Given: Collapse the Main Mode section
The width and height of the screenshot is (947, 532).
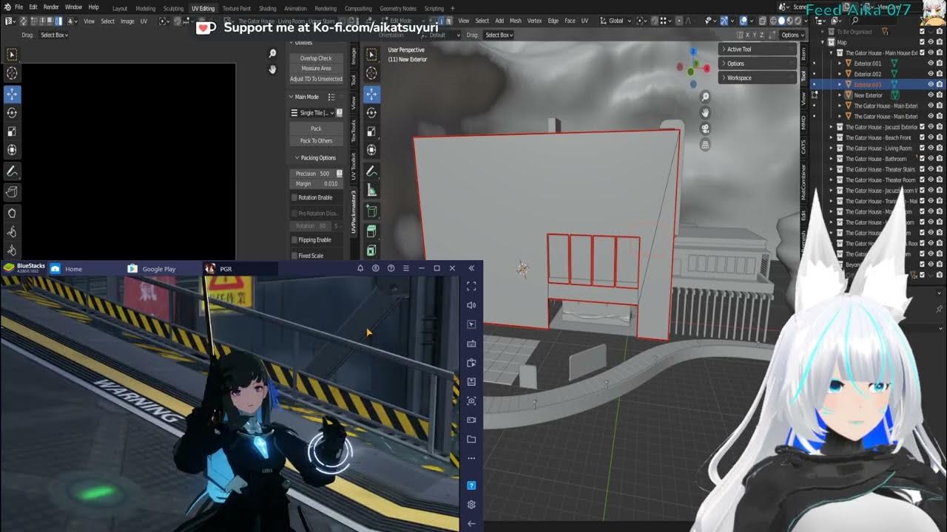Looking at the screenshot, I should point(291,97).
